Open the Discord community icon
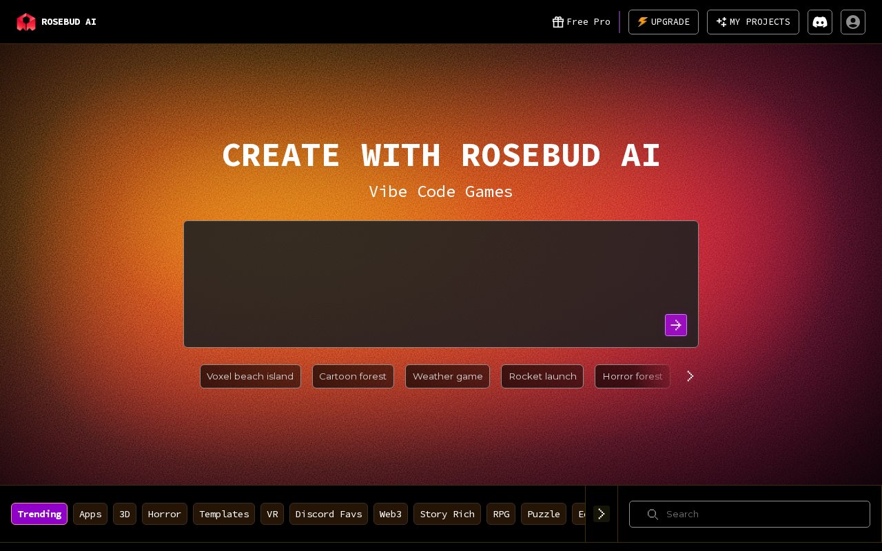 (820, 22)
